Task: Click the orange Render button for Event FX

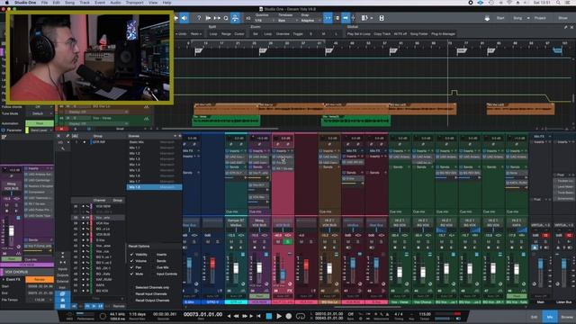Action: click(40, 279)
